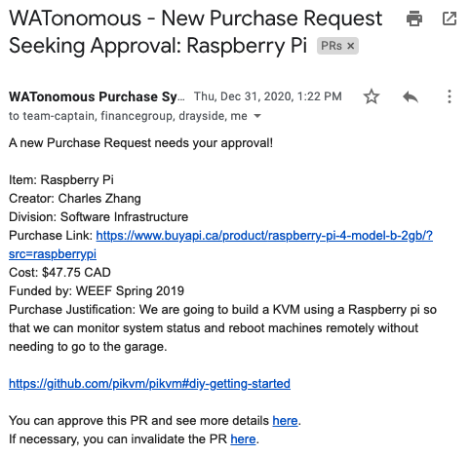
Task: Click 'here' to approve this PR
Action: tap(285, 421)
